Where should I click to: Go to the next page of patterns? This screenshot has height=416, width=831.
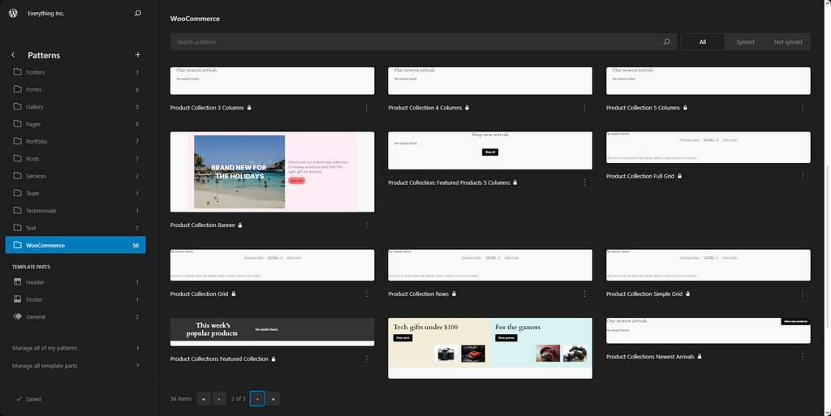(x=257, y=398)
